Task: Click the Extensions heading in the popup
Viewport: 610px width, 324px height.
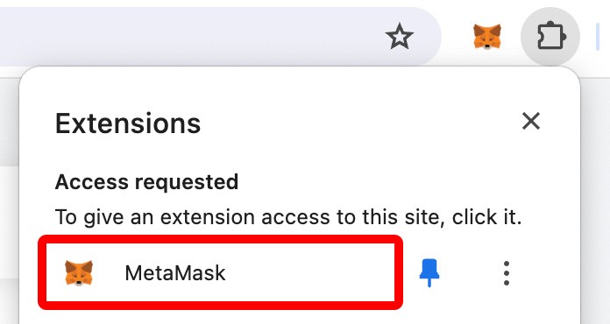Action: tap(128, 123)
